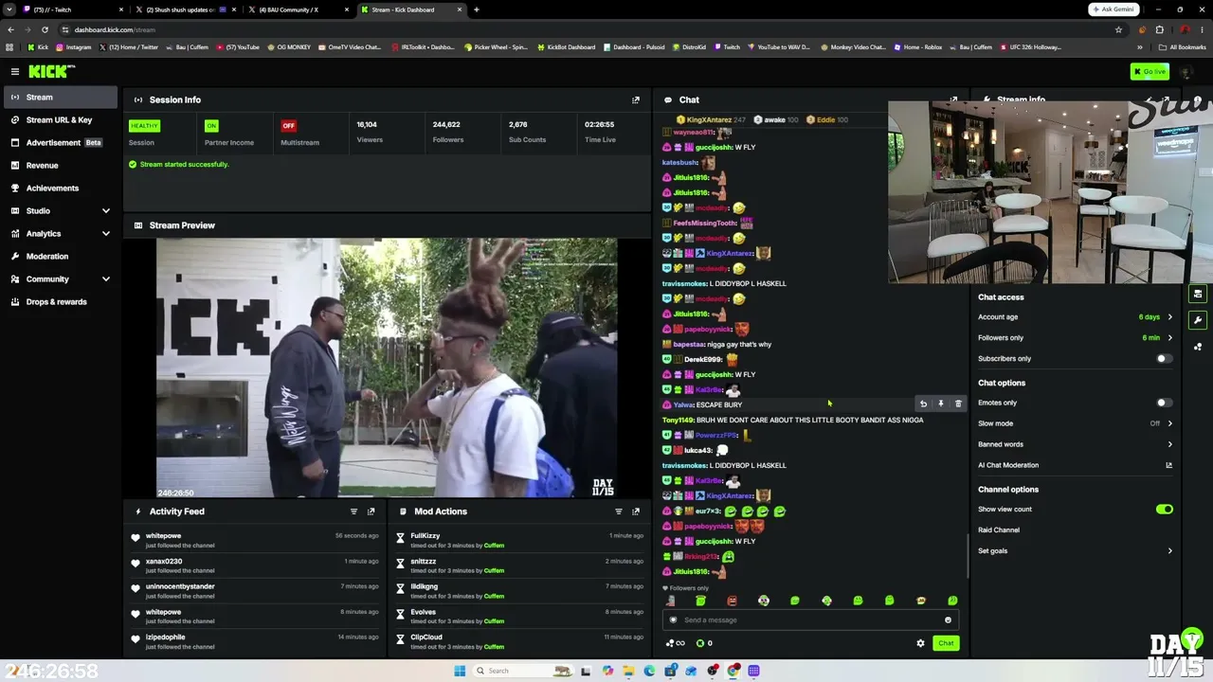Open the KickBot Dashboard bookmark
Viewport: 1213px width, 682px height.
click(x=568, y=47)
